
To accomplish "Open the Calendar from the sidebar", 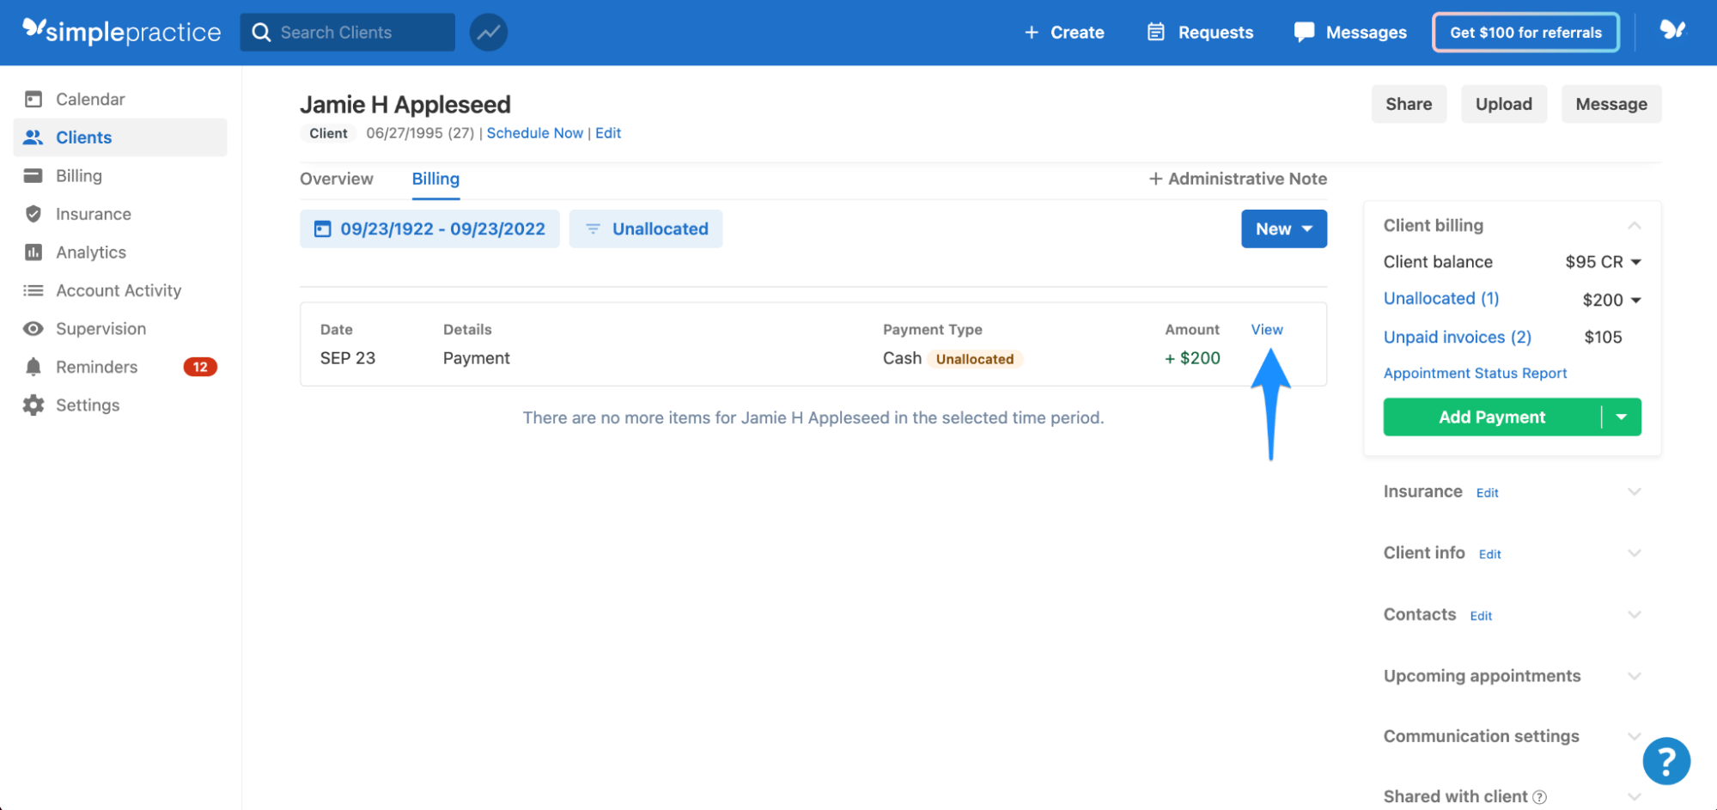I will click(x=90, y=99).
